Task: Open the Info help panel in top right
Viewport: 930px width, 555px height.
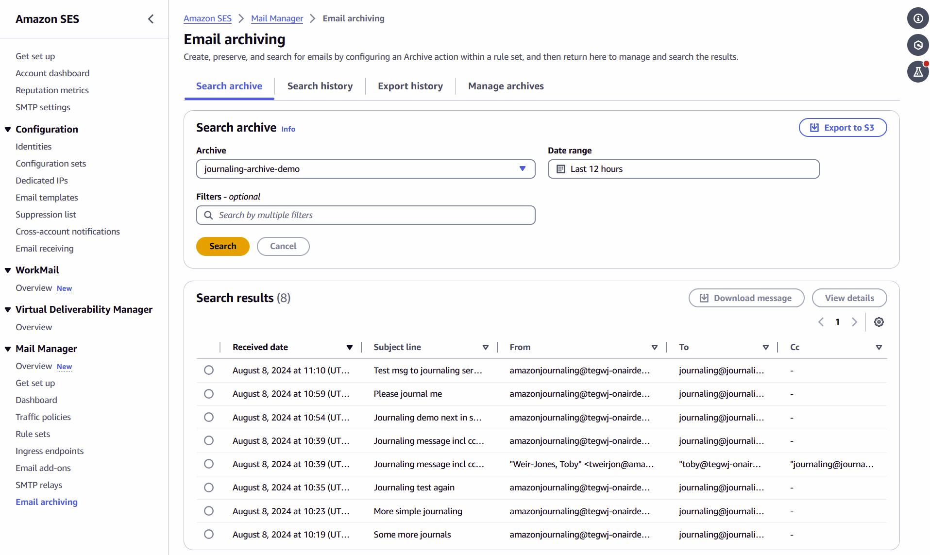Action: [918, 18]
